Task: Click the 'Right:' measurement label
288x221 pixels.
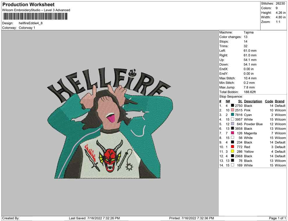Action: coord(223,55)
